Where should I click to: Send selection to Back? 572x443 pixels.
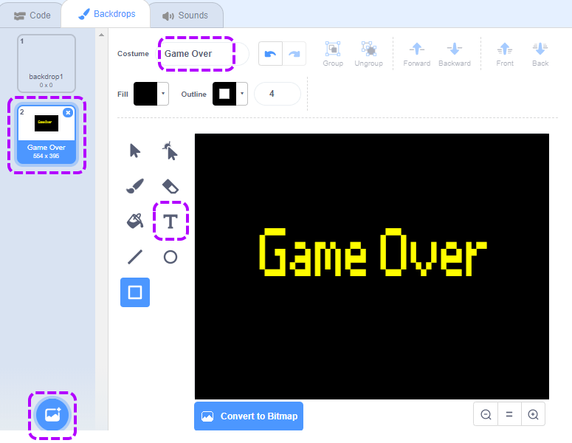point(540,54)
